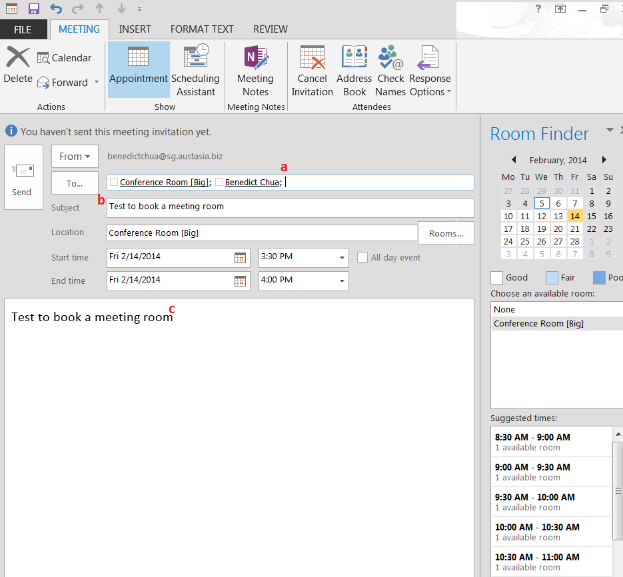This screenshot has width=623, height=577.
Task: Click into the Subject field
Action: (290, 207)
